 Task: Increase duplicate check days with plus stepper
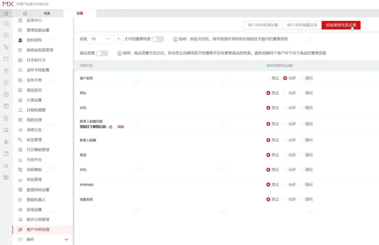118,39
